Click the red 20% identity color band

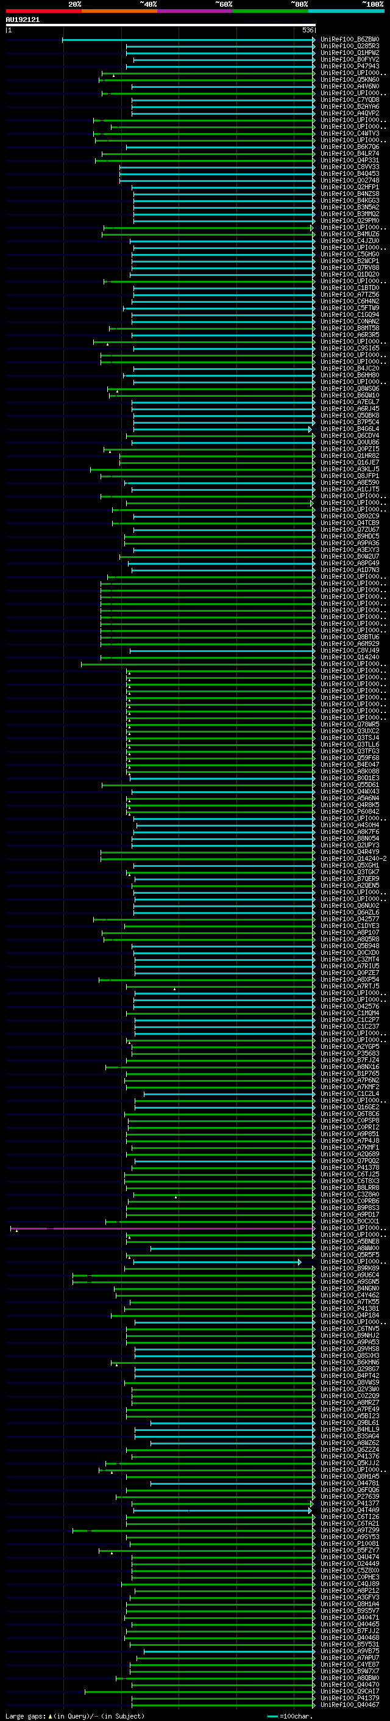pyautogui.click(x=43, y=11)
